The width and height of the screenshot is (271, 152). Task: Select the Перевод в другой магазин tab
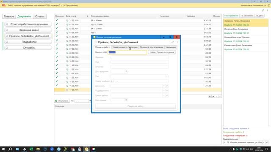pos(152,47)
